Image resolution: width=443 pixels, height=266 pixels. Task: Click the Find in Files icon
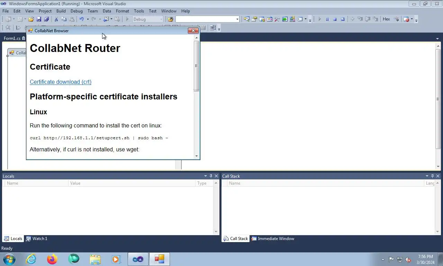tap(170, 19)
